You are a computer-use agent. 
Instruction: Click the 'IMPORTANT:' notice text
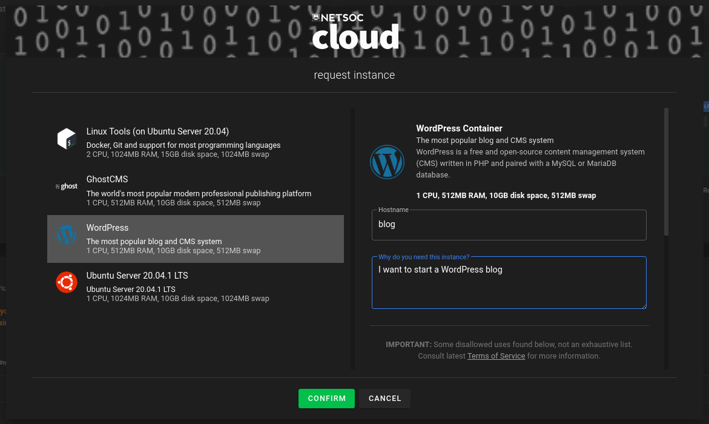(408, 345)
